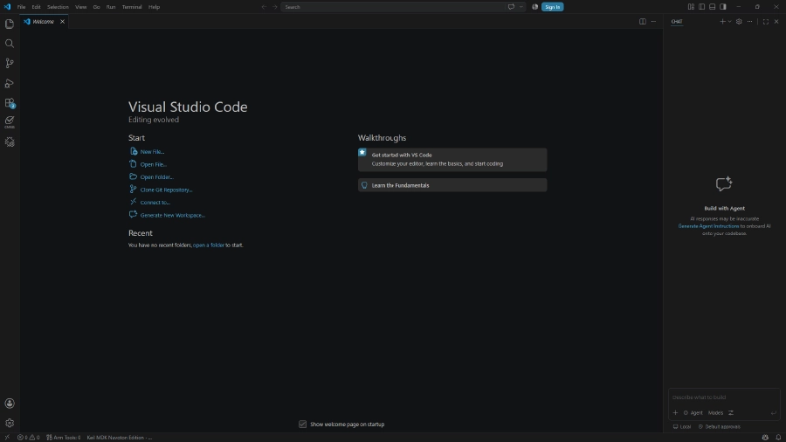Click the Copilot status icon in status bar
This screenshot has height=442, width=786.
[x=765, y=438]
